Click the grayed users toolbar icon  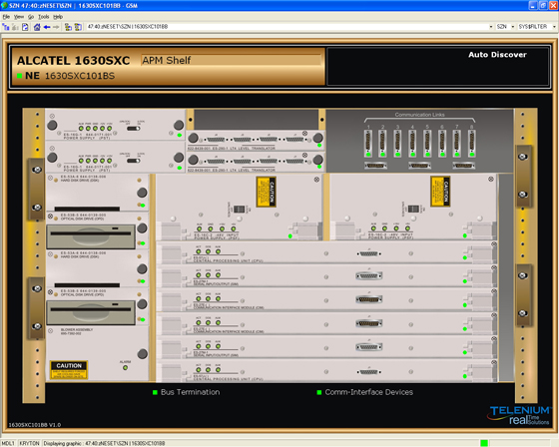click(15, 27)
